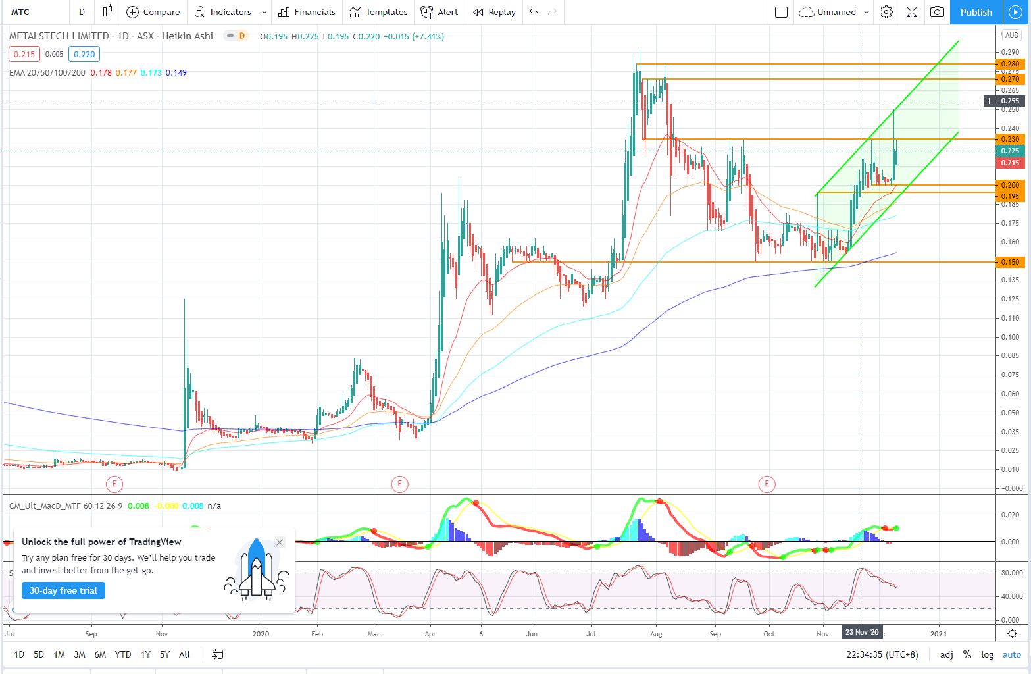
Task: Click the 23 Nov '20 date label
Action: click(x=863, y=632)
